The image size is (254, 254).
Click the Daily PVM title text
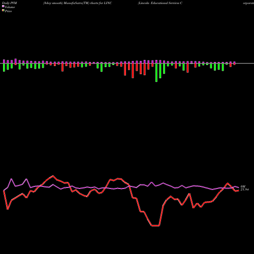(x=10, y=3)
